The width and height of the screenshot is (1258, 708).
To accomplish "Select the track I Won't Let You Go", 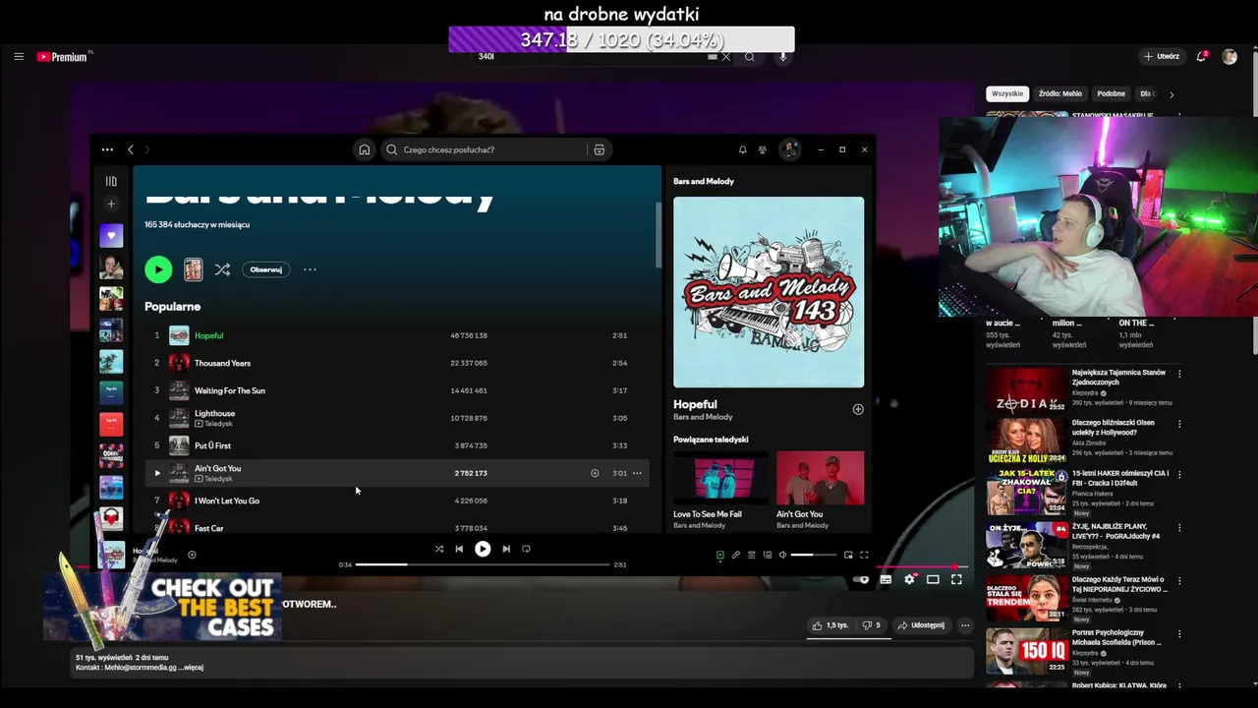I will click(x=227, y=501).
